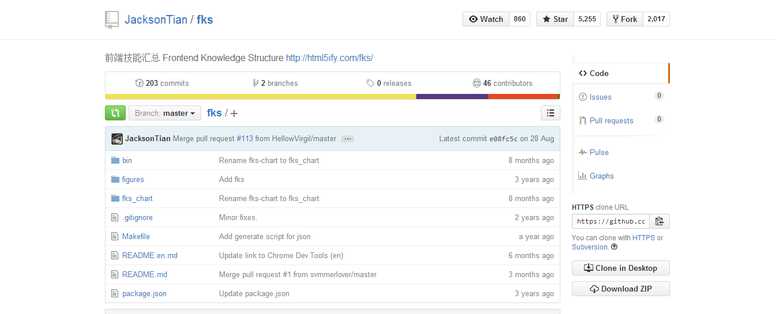This screenshot has height=314, width=776.
Task: Copy clone URL with clipboard icon
Action: click(x=660, y=221)
